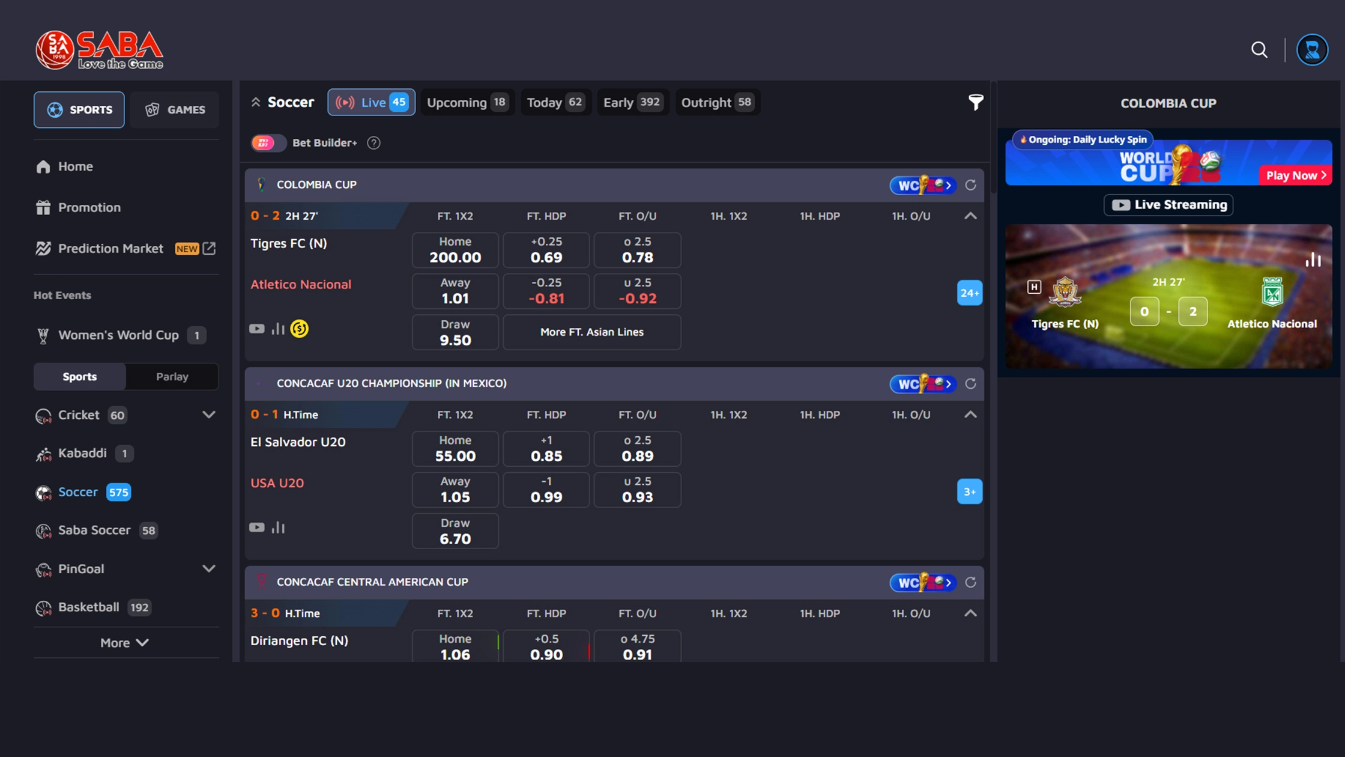Image resolution: width=1345 pixels, height=757 pixels.
Task: Click the Kabaddi sport icon
Action: [43, 454]
